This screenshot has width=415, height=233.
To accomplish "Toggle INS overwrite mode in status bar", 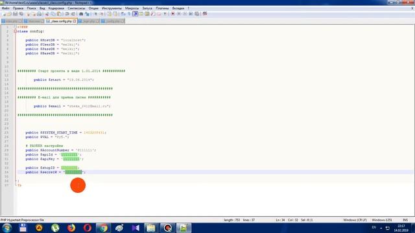I will (x=405, y=220).
